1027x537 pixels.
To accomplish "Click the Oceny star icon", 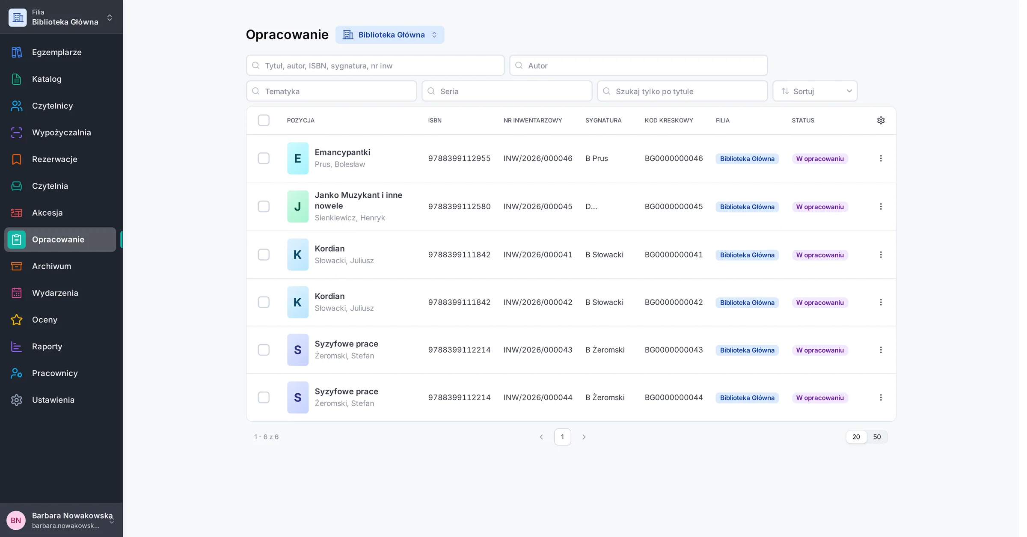I will (x=17, y=320).
